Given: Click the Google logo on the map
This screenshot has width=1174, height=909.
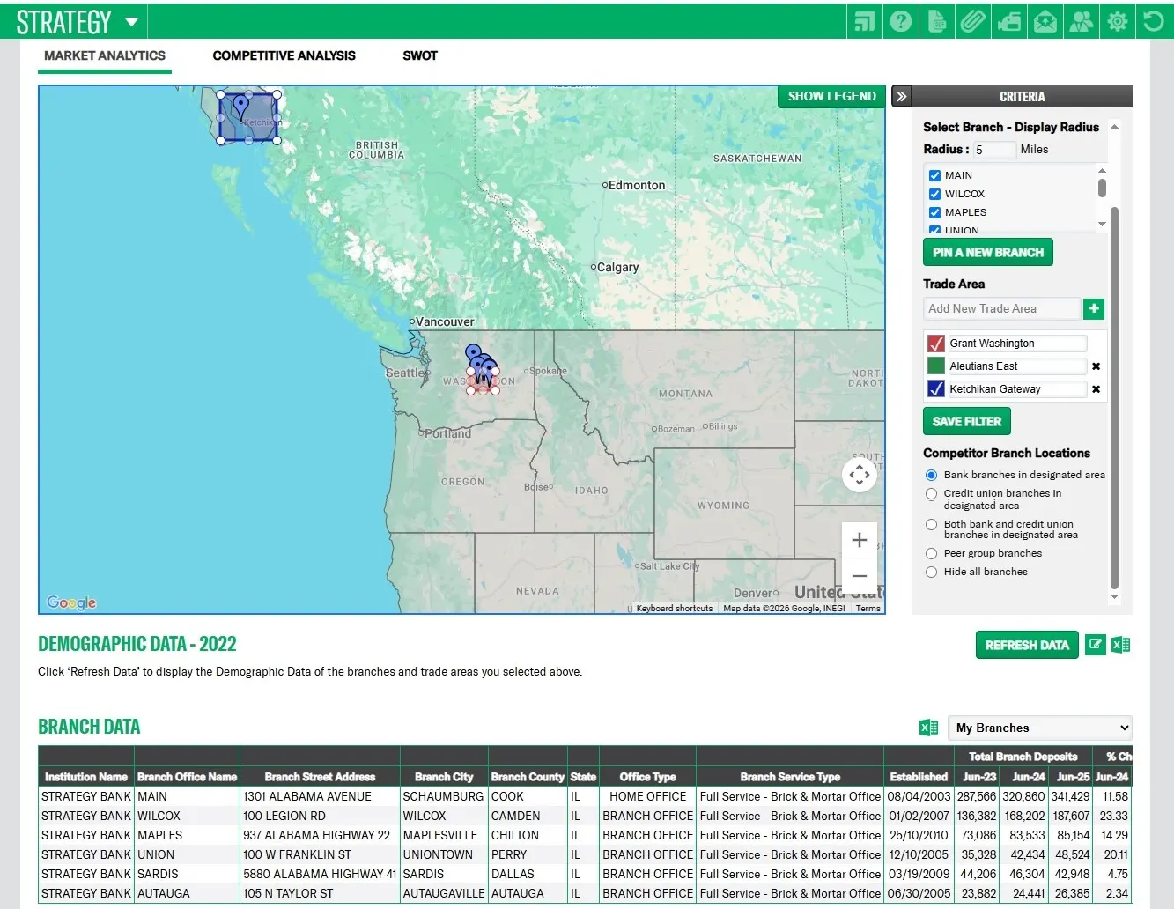Looking at the screenshot, I should click(71, 602).
